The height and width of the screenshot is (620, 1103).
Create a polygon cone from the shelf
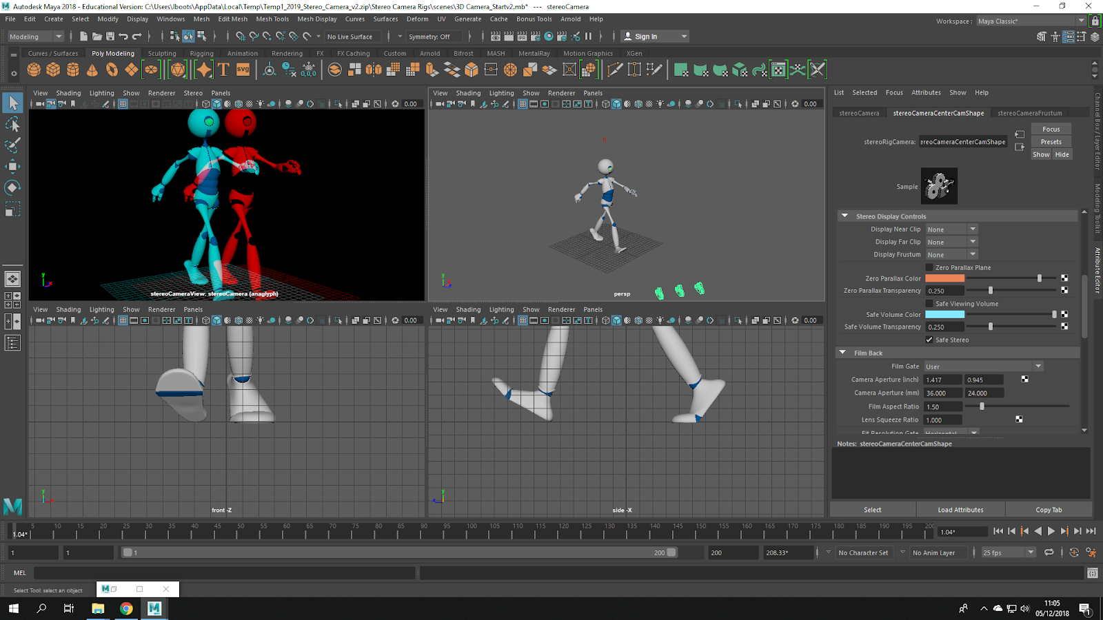click(x=92, y=70)
